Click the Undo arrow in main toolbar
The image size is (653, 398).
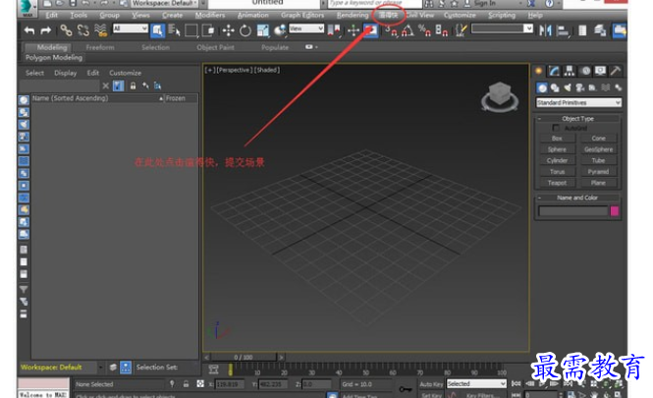click(x=28, y=30)
